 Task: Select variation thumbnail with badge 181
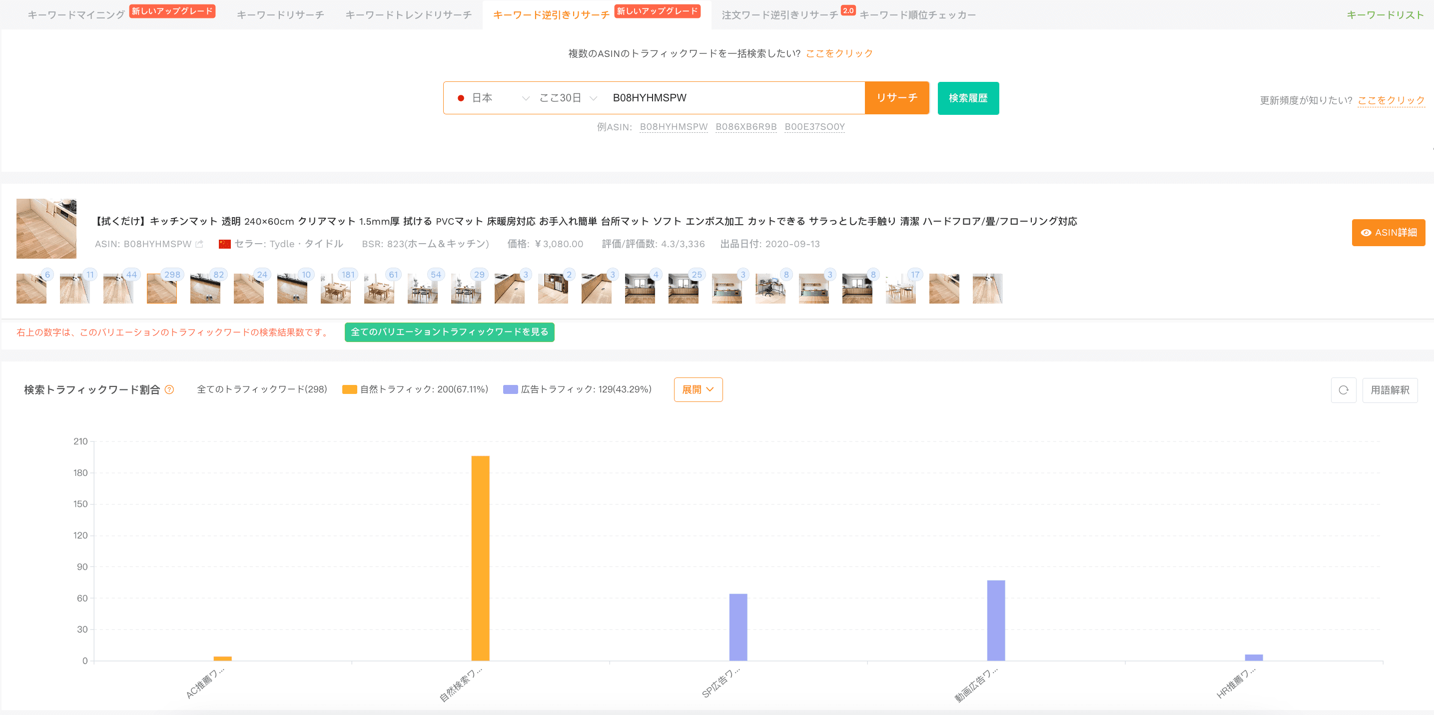[x=336, y=288]
